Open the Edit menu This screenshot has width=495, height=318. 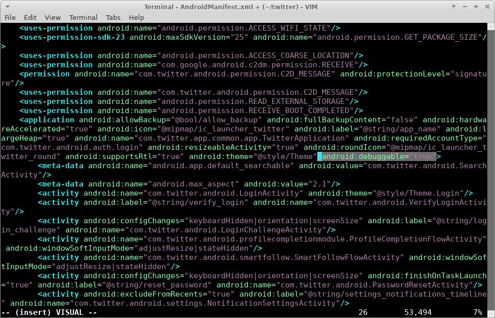(x=30, y=17)
